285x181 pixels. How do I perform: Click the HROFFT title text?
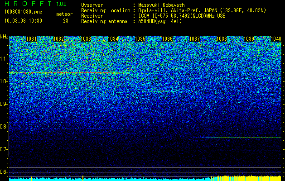pos(29,4)
